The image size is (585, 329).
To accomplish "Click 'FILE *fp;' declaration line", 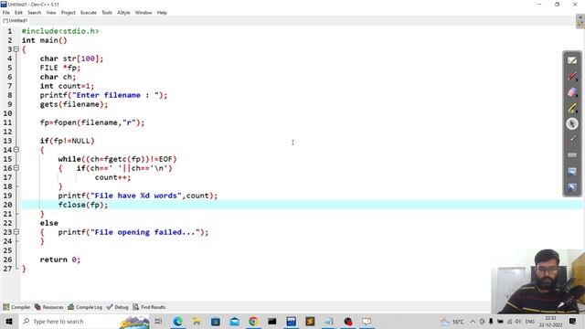I will [60, 68].
